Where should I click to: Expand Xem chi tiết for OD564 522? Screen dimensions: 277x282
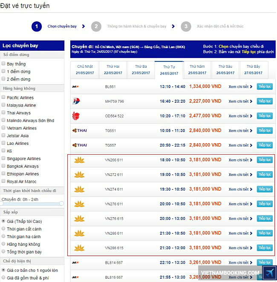tap(240, 116)
